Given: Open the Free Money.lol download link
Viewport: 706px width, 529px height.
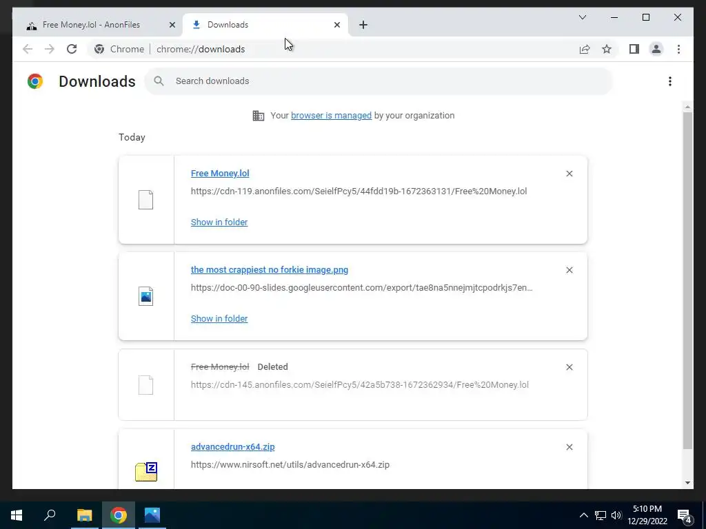Looking at the screenshot, I should click(x=220, y=174).
